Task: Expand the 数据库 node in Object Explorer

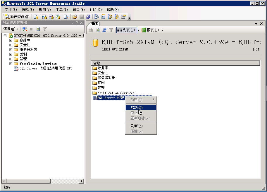Action: pyautogui.click(x=11, y=40)
